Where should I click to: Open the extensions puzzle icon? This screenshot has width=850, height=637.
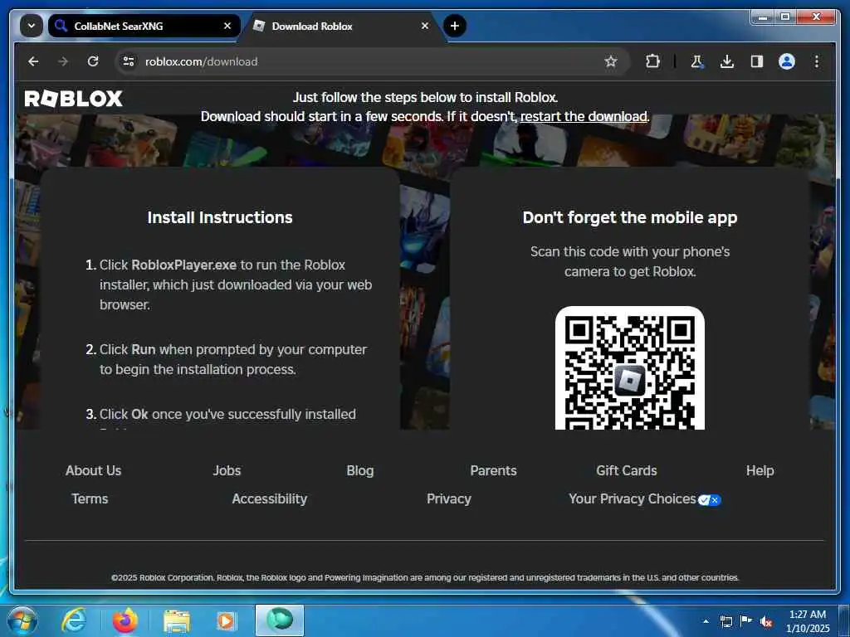click(x=652, y=61)
